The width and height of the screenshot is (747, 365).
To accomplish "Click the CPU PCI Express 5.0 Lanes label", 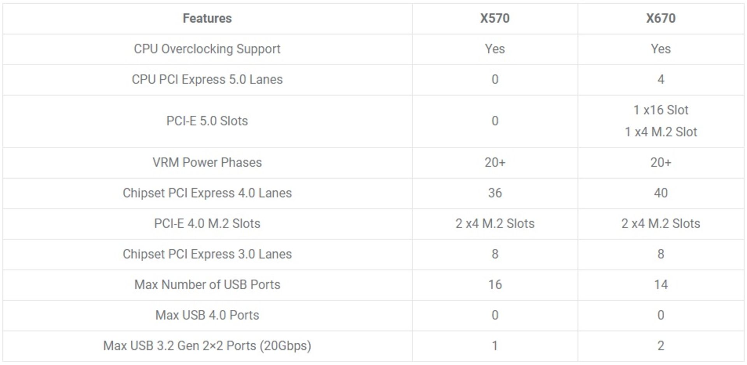I will tap(207, 79).
